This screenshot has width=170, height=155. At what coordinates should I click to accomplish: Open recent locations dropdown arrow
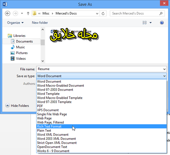[x=22, y=14]
